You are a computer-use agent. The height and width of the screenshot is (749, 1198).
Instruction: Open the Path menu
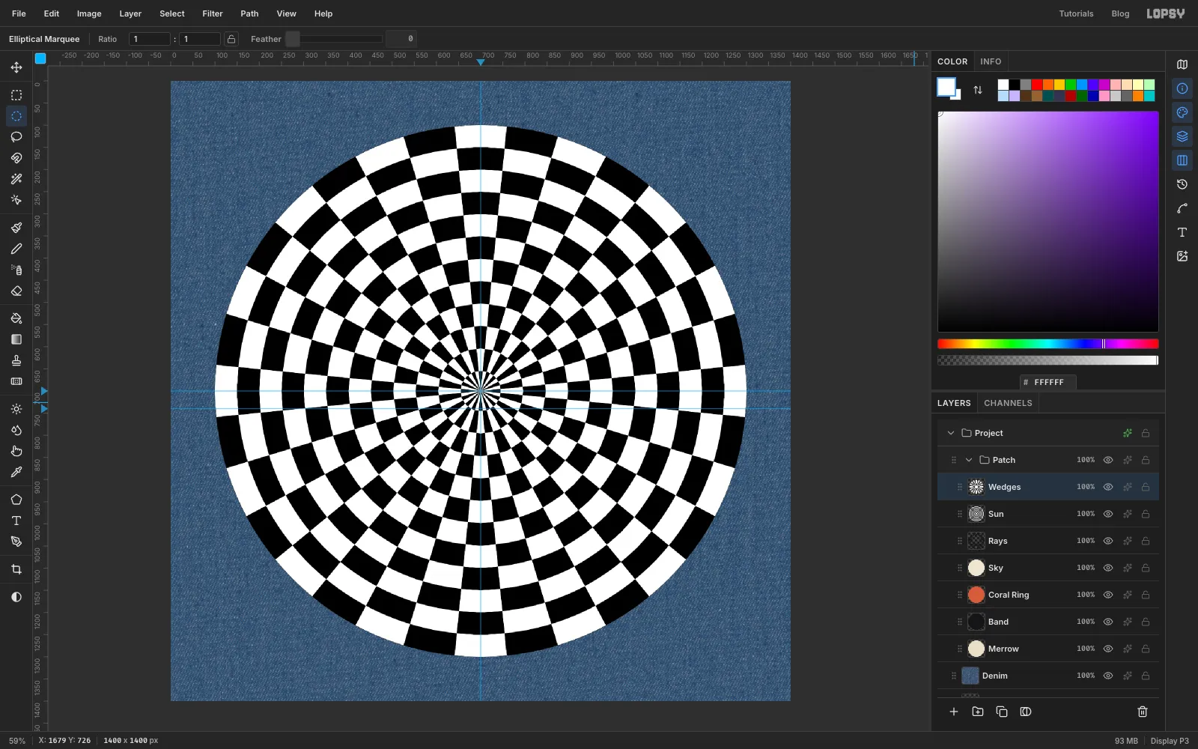pyautogui.click(x=249, y=13)
